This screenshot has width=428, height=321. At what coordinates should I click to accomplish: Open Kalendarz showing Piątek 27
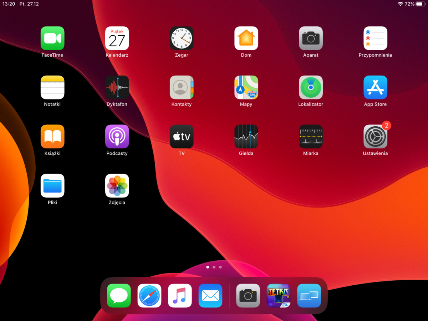[x=117, y=38]
